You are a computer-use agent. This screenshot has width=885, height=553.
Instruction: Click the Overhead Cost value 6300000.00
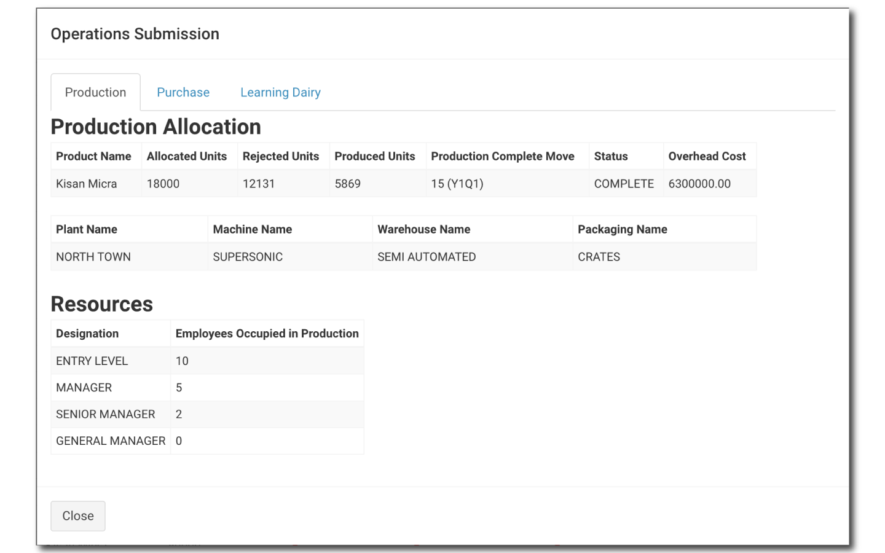699,183
